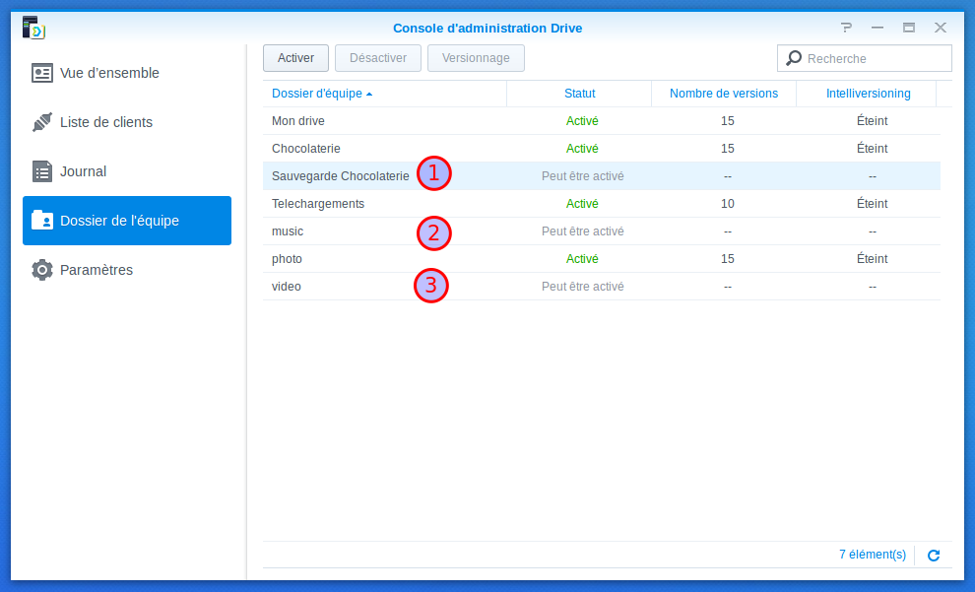
Task: Click the Intelliversioning column header
Action: point(868,94)
